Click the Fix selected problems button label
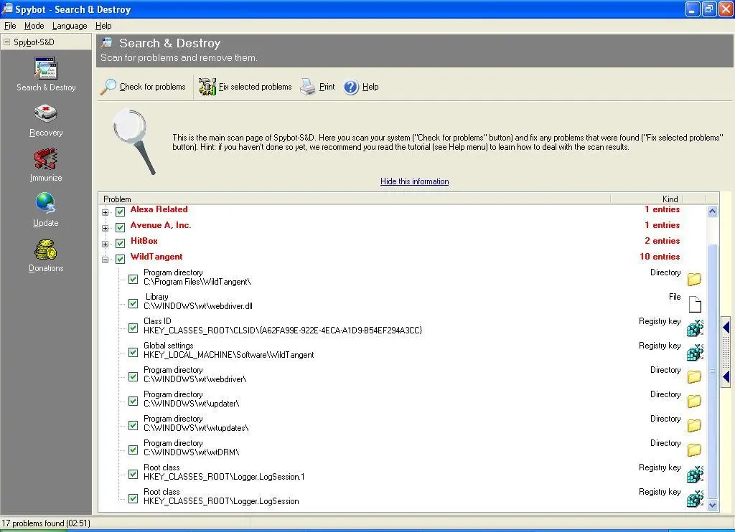 255,87
